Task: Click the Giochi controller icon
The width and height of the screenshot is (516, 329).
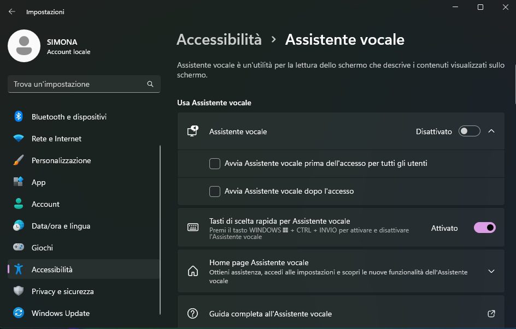Action: (x=19, y=247)
